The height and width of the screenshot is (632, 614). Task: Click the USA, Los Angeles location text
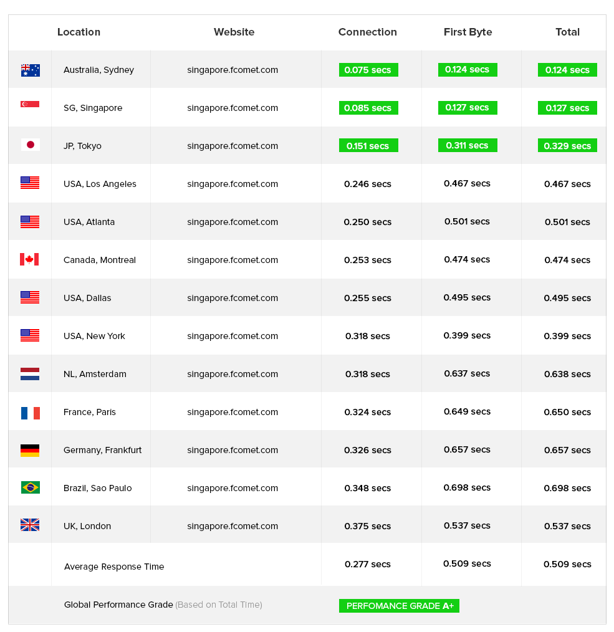click(x=100, y=184)
